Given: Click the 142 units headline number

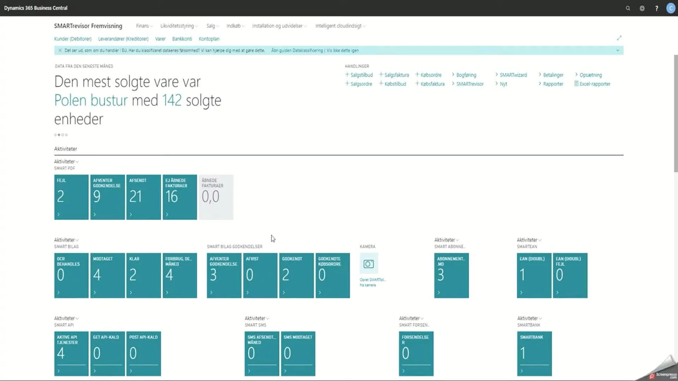Looking at the screenshot, I should (x=172, y=101).
